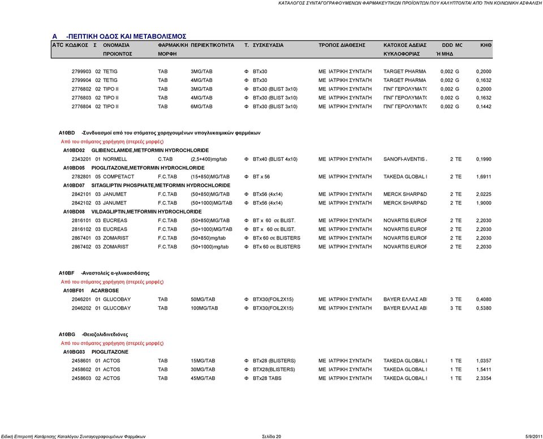This screenshot has height=439, width=543.
Task: Click A10BD05 PIOGLITAZONE,METFORMIN heading
Action: [x=133, y=168]
